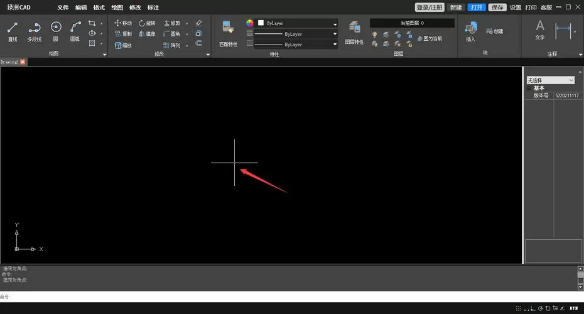Open the 图层特性 layer properties manager
Image resolution: width=584 pixels, height=314 pixels.
[x=354, y=33]
